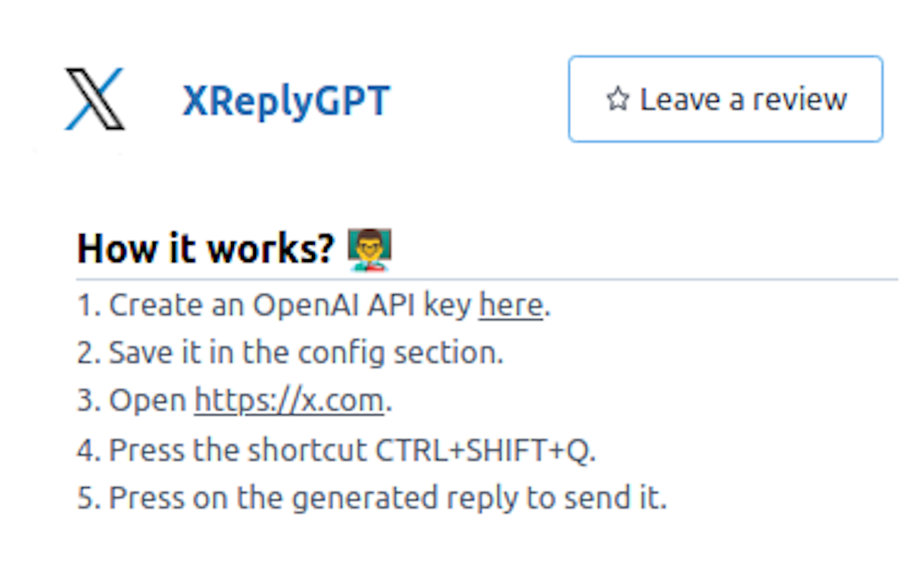Screen dimensions: 918x574
Task: Click the teacher emoji beside How it works
Action: pos(372,249)
